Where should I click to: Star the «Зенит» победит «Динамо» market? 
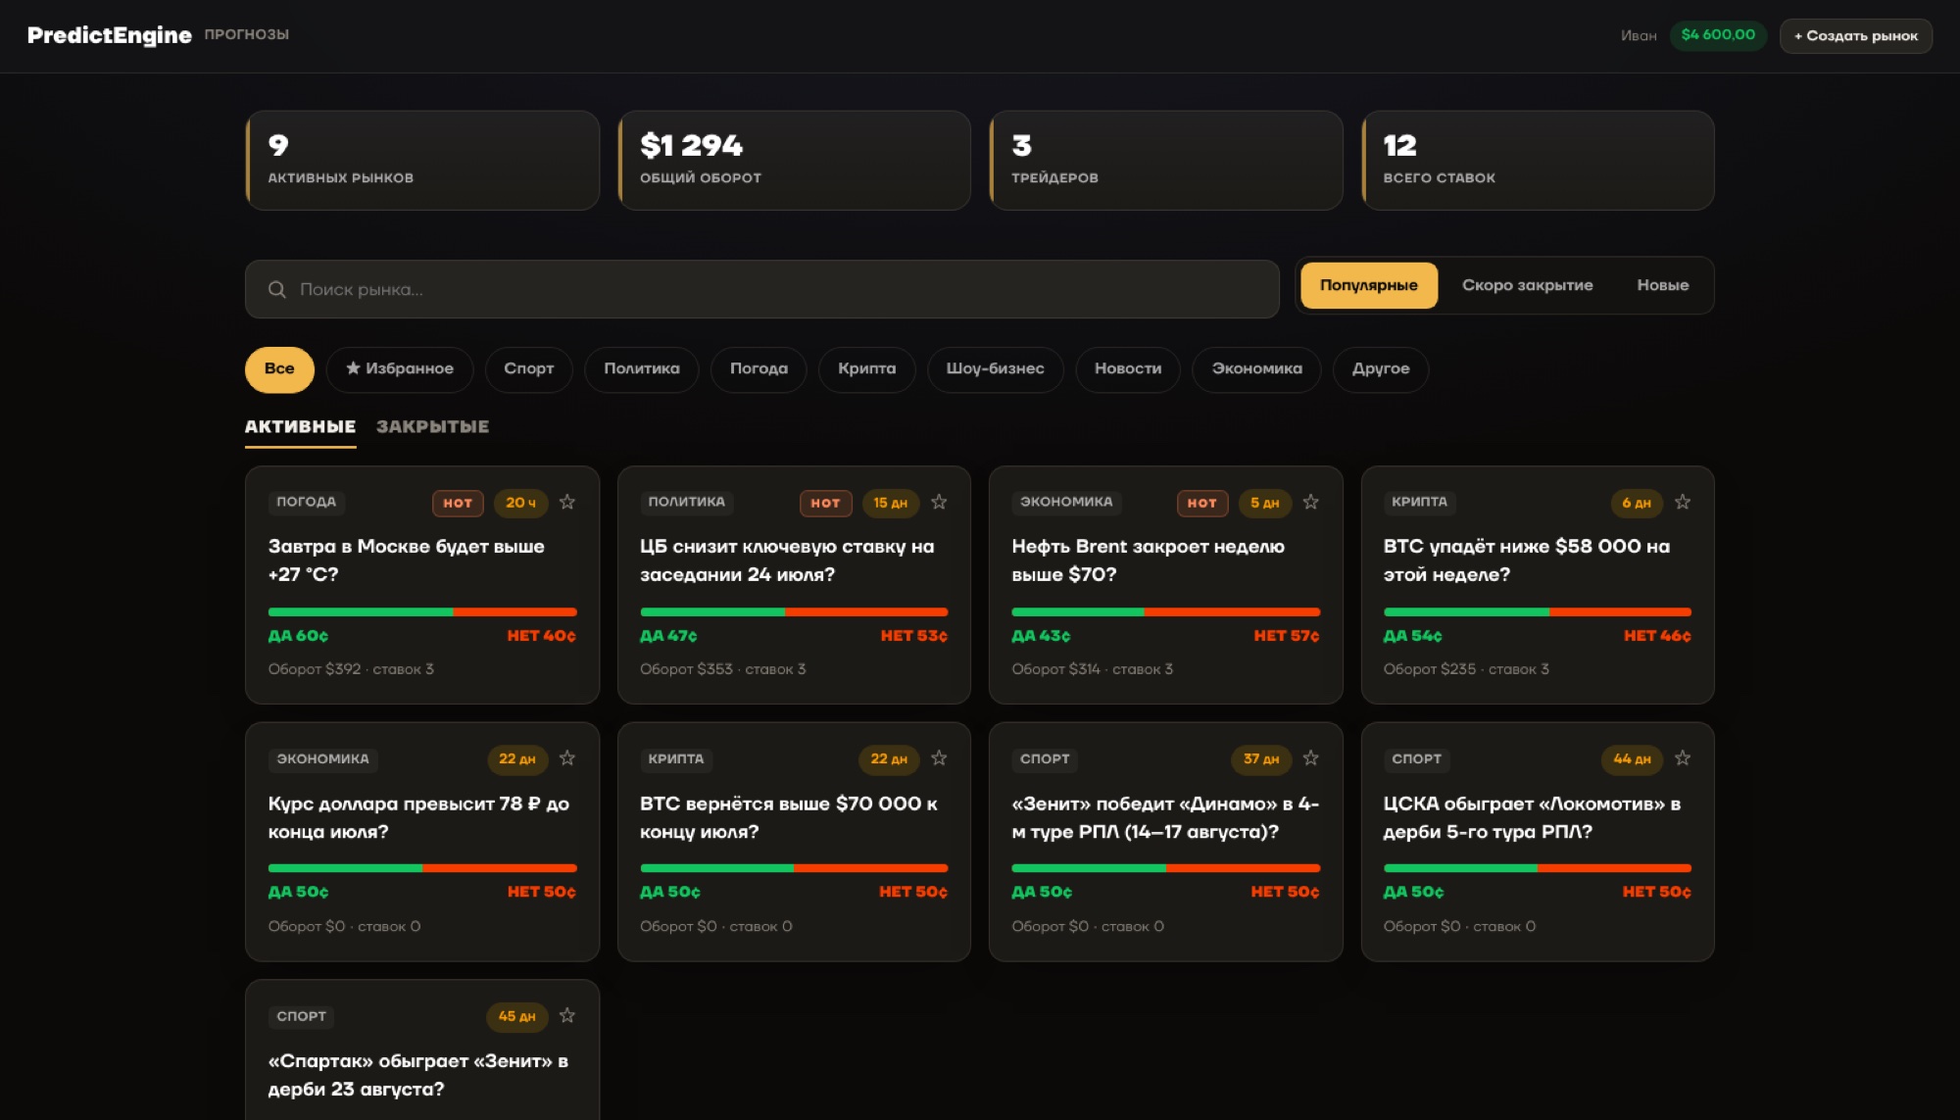coord(1310,758)
